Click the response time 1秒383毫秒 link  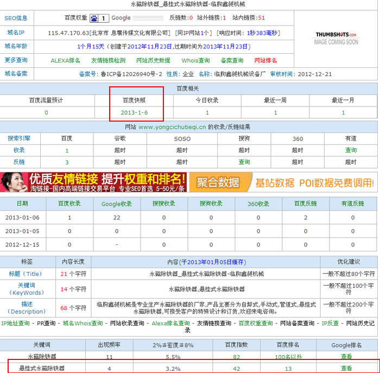point(262,33)
